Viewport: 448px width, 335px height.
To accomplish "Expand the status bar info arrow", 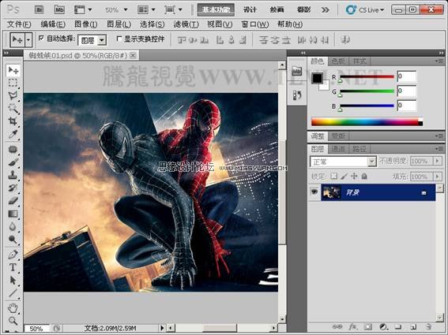I will [162, 328].
